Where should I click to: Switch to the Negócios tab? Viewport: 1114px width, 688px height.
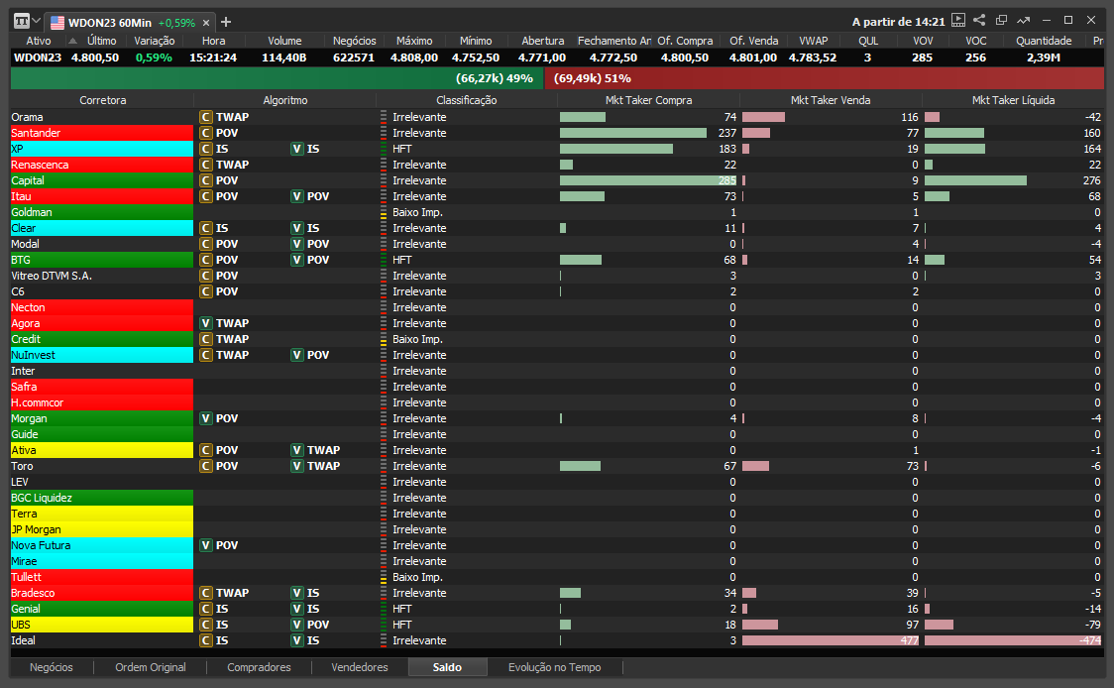point(52,667)
